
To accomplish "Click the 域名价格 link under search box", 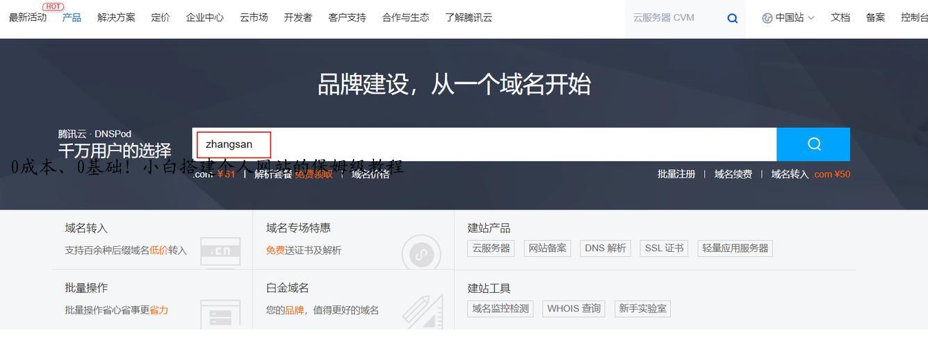I will tap(371, 174).
